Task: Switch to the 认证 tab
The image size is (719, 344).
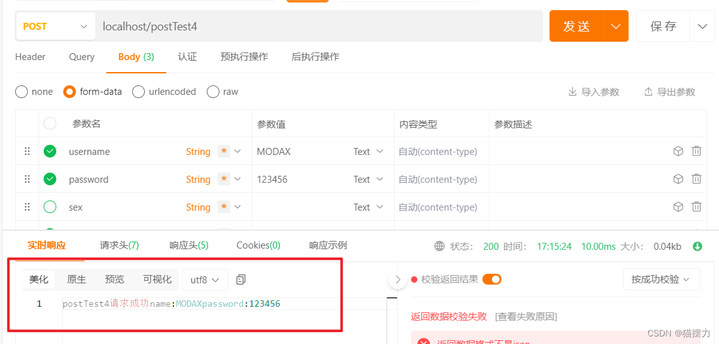Action: [187, 57]
